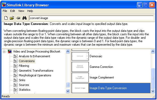Image resolution: width=157 pixels, height=100 pixels.
Task: Click the Demosaic block thumbnail
Action: pyautogui.click(x=80, y=56)
